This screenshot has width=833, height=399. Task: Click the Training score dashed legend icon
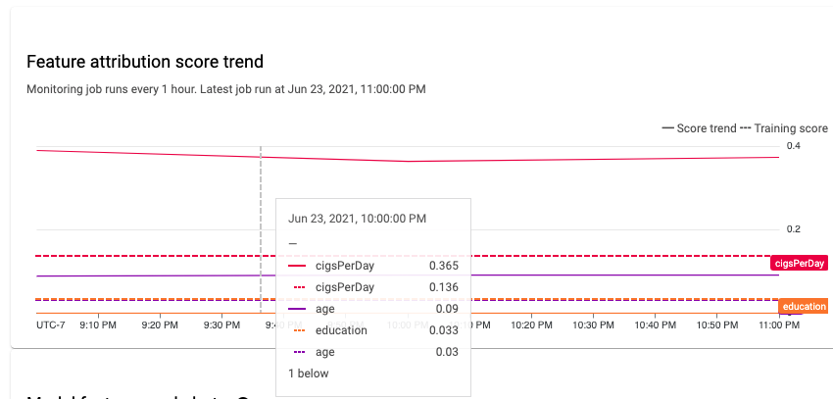[744, 128]
